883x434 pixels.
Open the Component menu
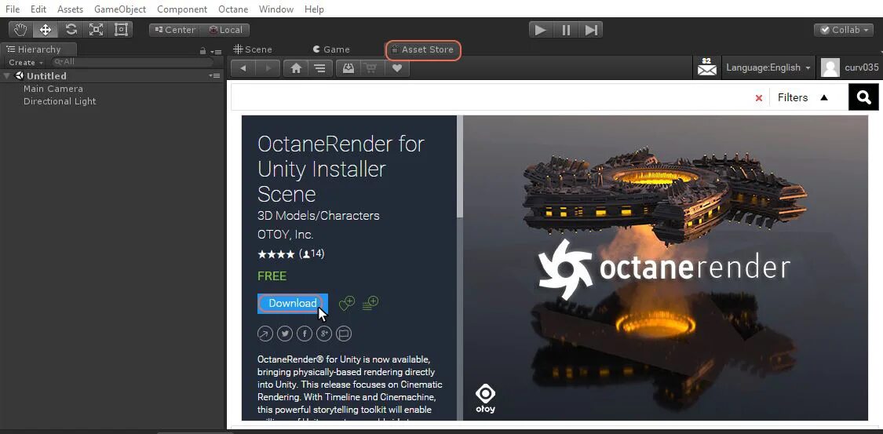tap(182, 9)
